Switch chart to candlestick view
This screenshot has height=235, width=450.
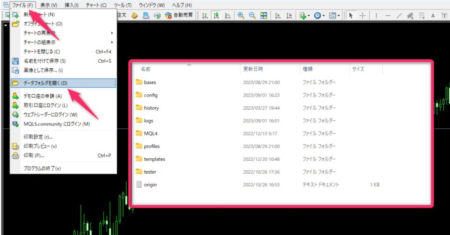click(216, 15)
